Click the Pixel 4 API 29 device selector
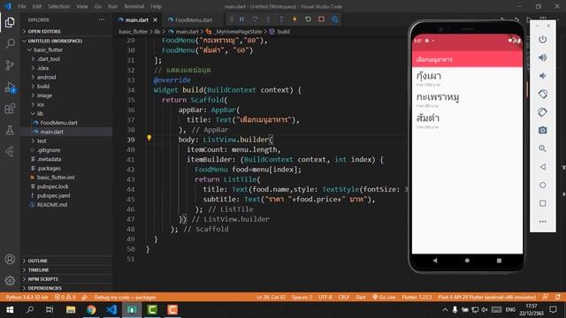 (x=487, y=298)
